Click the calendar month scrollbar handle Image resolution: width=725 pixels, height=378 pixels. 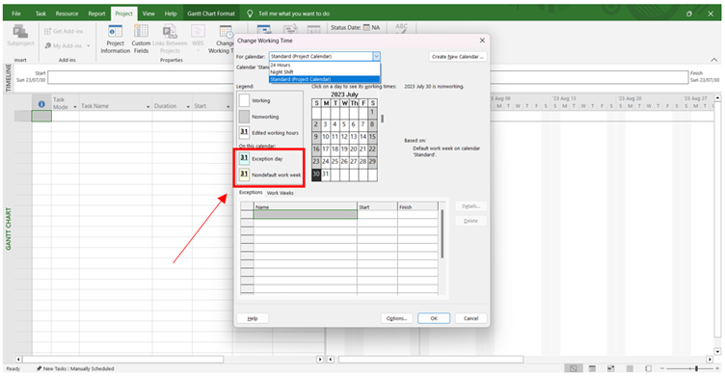coord(383,119)
